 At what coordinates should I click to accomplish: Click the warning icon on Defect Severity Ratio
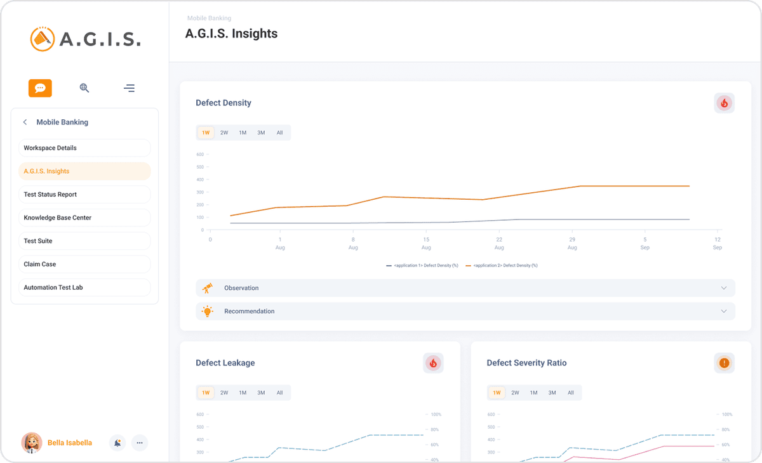(724, 363)
